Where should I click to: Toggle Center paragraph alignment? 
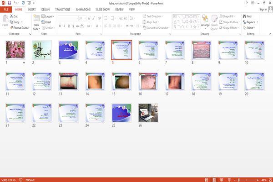110,26
